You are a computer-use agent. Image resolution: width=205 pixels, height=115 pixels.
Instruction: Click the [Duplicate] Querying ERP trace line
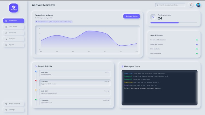click(141, 82)
